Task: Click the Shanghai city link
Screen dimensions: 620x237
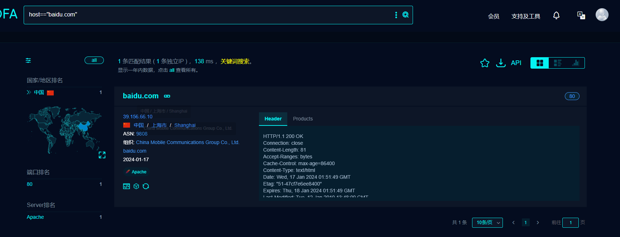Action: click(x=185, y=125)
